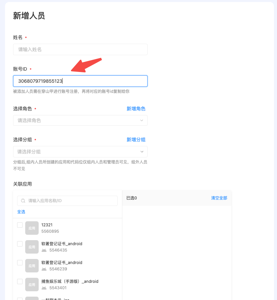Click the 新增分组 link
Image resolution: width=277 pixels, height=300 pixels.
(136, 140)
